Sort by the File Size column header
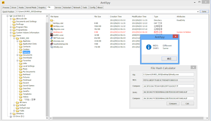 point(101,17)
